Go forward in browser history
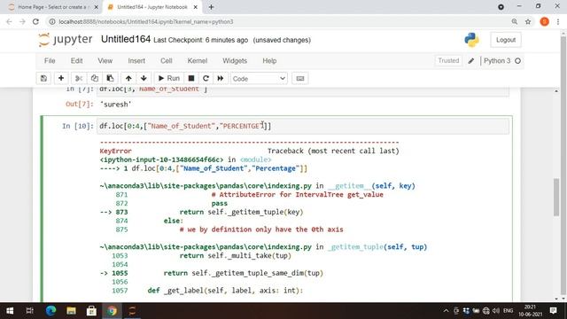The image size is (567, 319). point(22,21)
